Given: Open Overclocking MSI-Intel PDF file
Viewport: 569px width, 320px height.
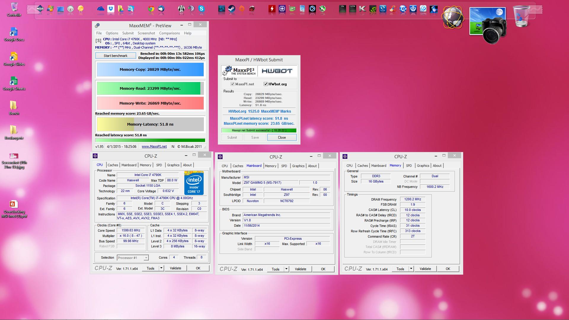Looking at the screenshot, I should click(14, 209).
